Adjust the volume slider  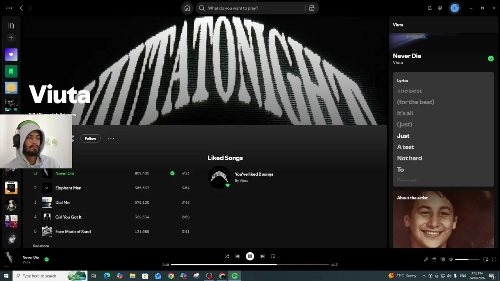coord(467,260)
